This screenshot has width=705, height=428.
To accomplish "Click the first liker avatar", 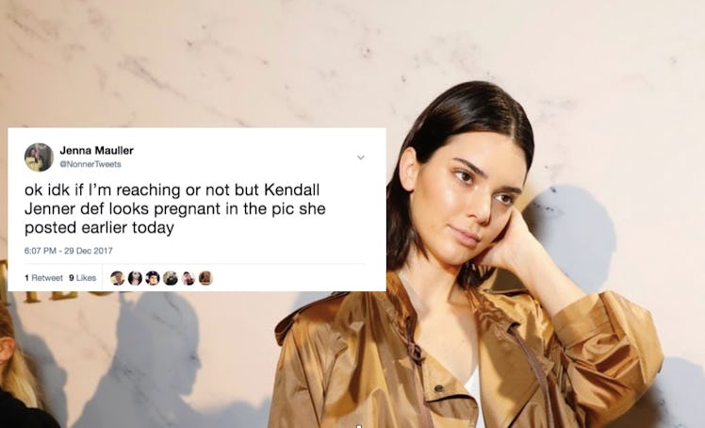I will coord(118,278).
